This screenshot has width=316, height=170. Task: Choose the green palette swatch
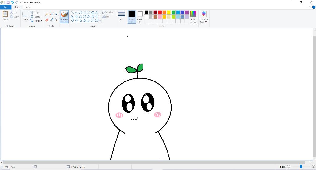[x=173, y=12]
